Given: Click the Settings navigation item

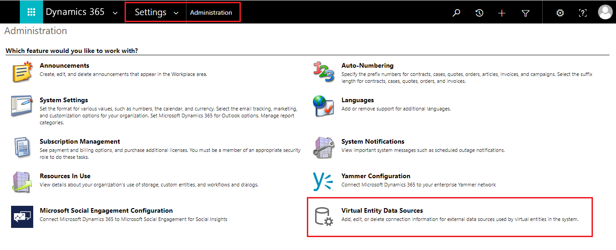Looking at the screenshot, I should [x=150, y=12].
